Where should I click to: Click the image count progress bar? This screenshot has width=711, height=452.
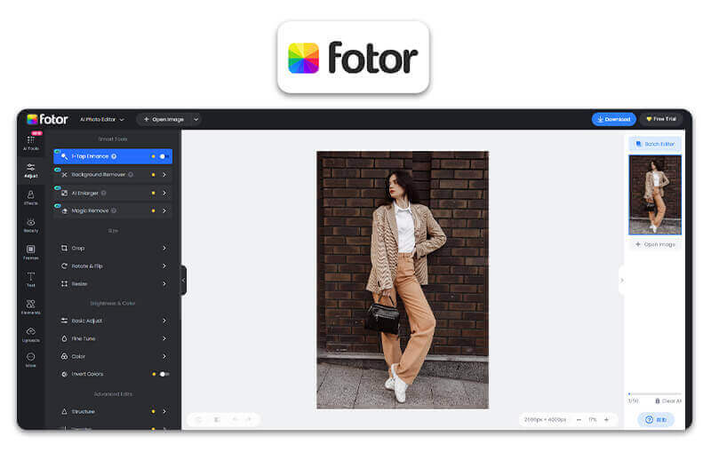pos(655,393)
